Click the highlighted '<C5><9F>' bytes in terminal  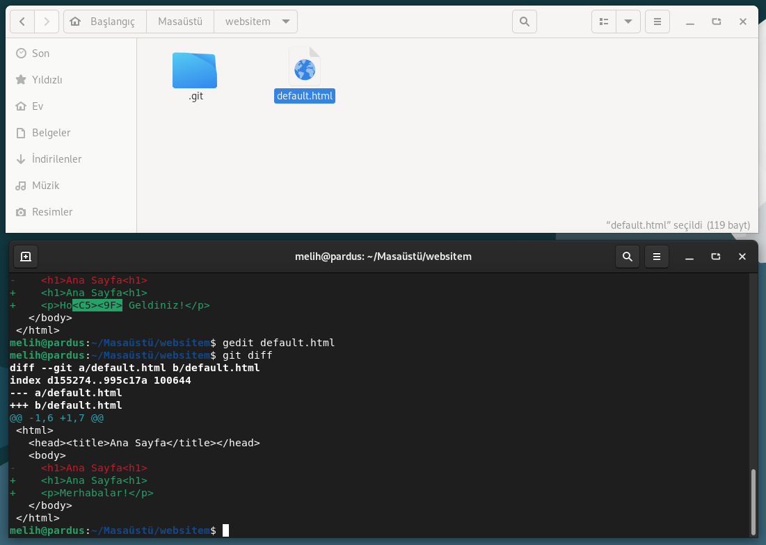click(x=97, y=305)
